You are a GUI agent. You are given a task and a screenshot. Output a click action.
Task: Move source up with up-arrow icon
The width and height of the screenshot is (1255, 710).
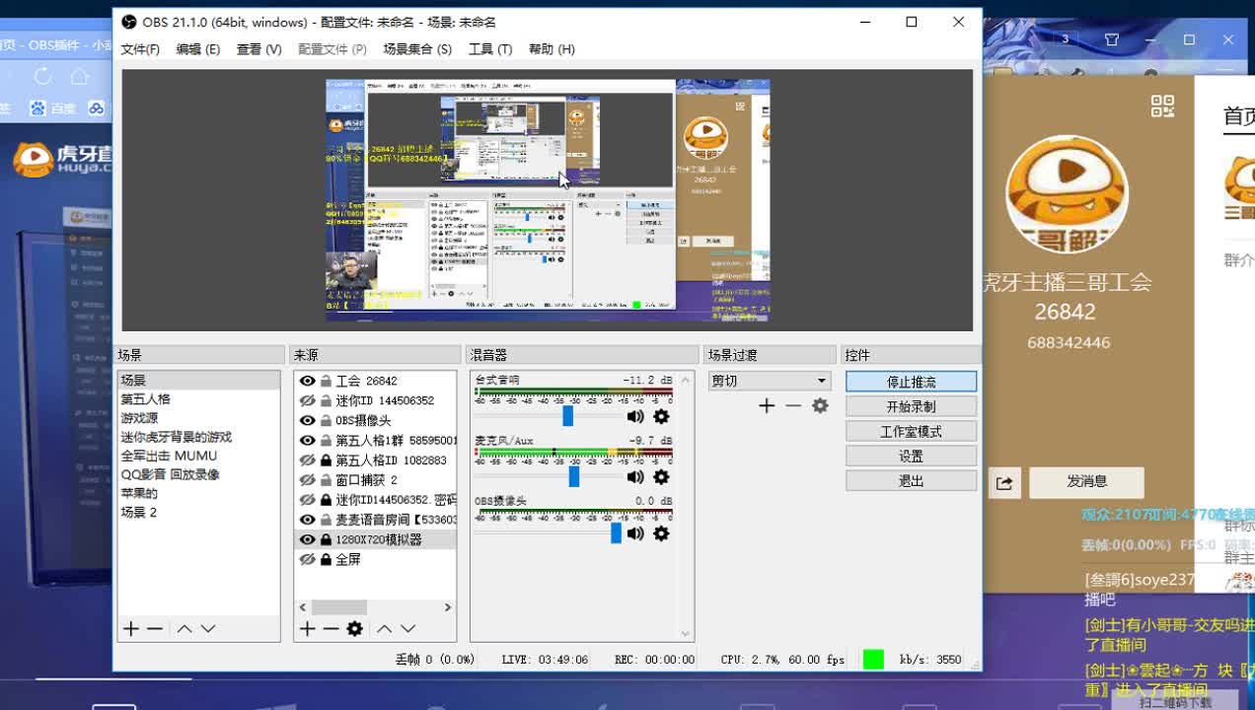point(384,628)
